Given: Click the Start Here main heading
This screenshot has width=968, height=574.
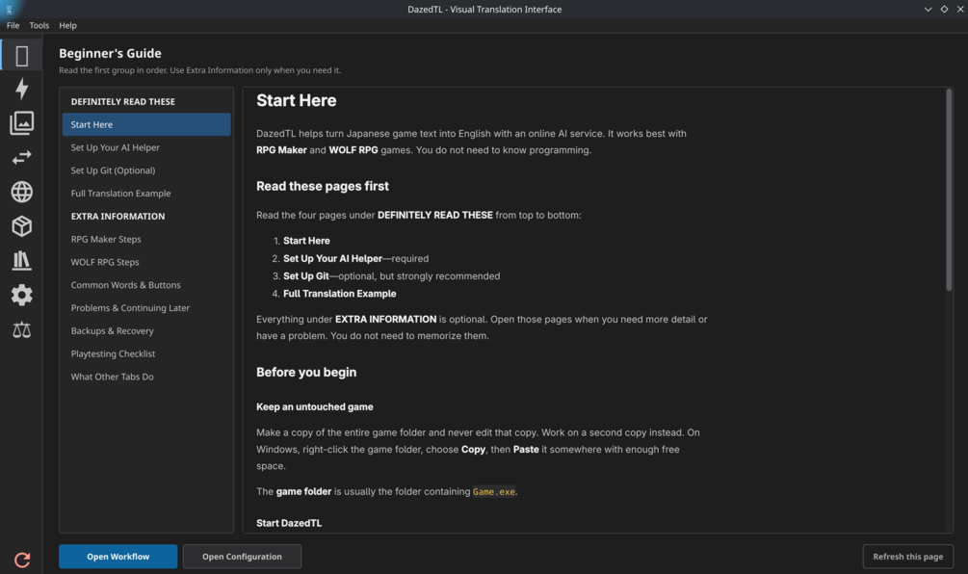Looking at the screenshot, I should (x=297, y=100).
